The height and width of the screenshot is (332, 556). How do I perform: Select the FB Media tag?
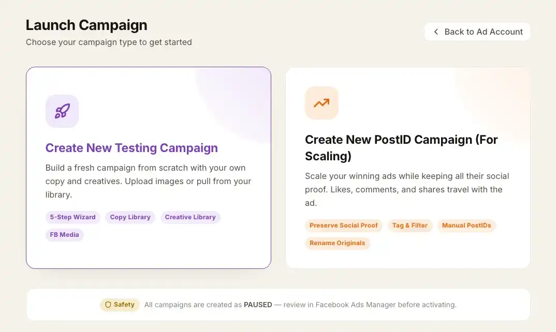pos(65,235)
